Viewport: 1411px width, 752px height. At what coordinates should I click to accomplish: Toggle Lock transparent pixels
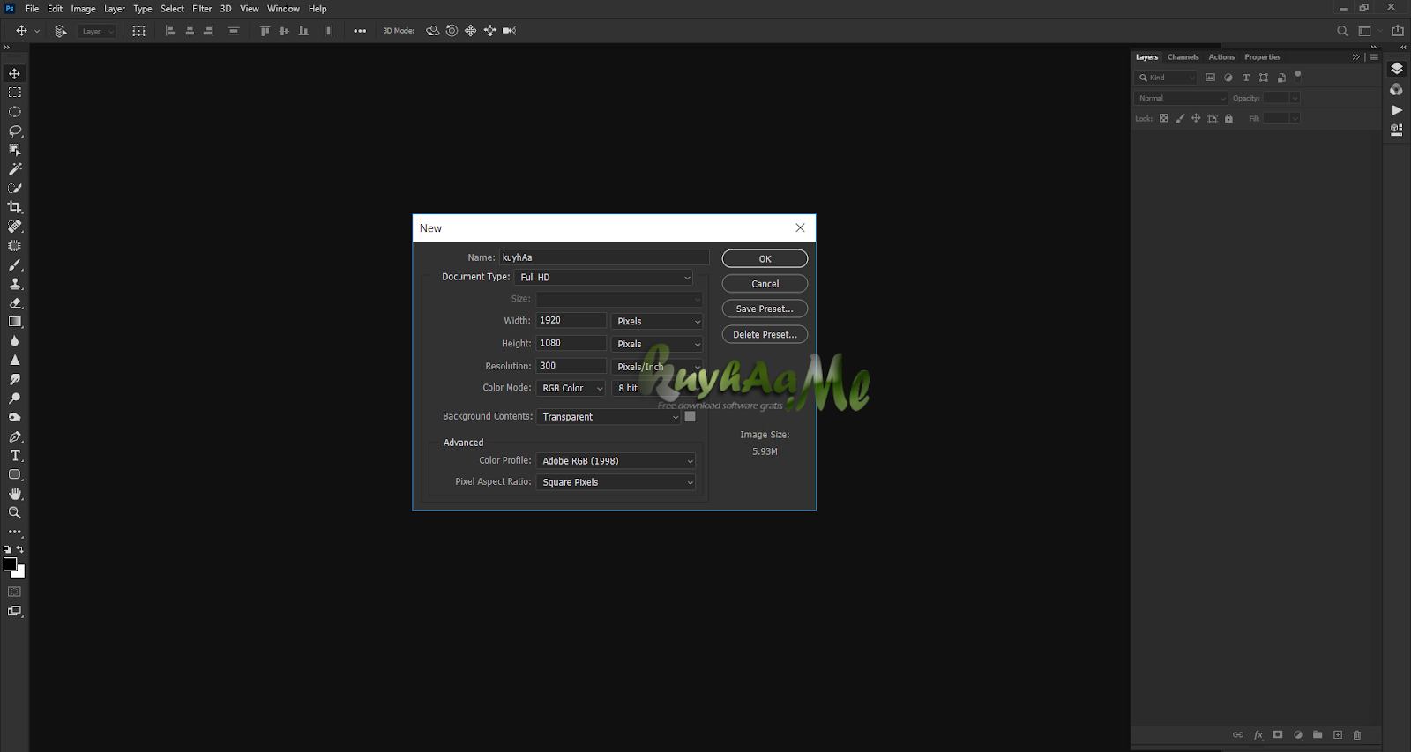click(x=1164, y=118)
